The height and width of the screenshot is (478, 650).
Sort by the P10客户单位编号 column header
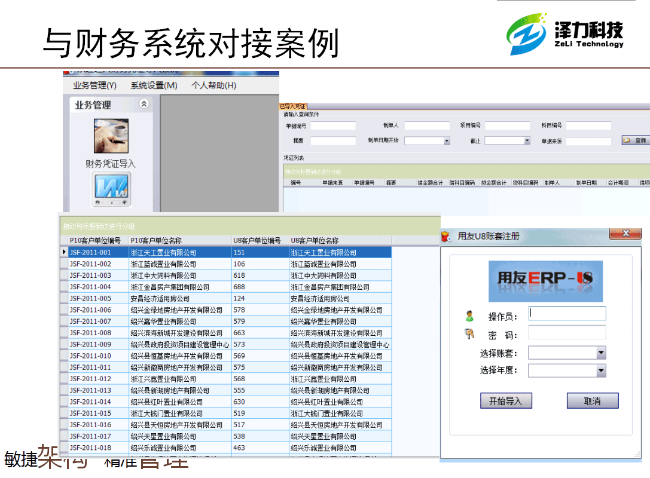(98, 241)
